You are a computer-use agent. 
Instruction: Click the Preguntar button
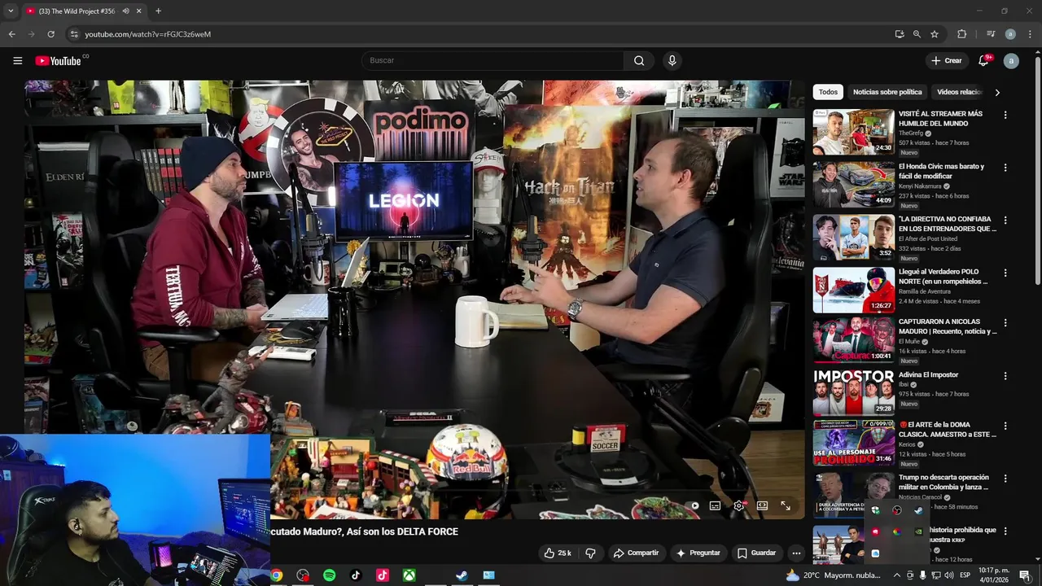[698, 553]
